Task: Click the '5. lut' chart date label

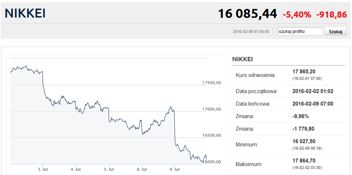Action: (x=109, y=169)
